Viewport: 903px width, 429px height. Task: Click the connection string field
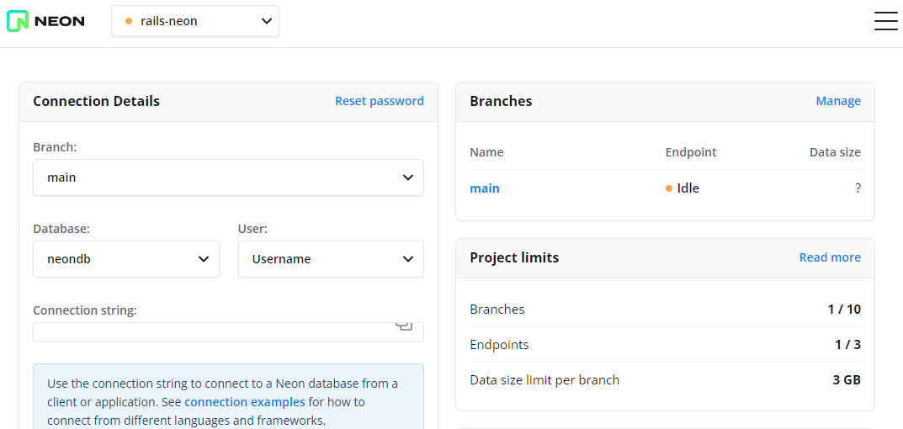point(229,332)
